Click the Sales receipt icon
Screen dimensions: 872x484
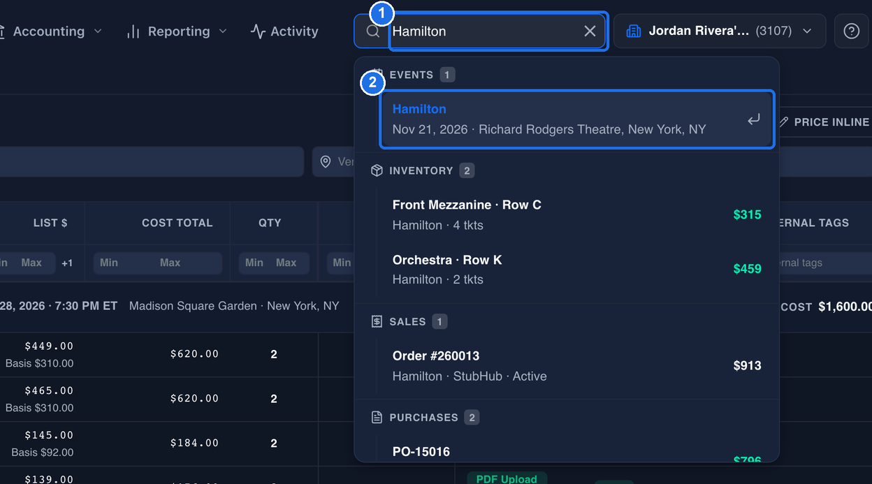click(377, 322)
